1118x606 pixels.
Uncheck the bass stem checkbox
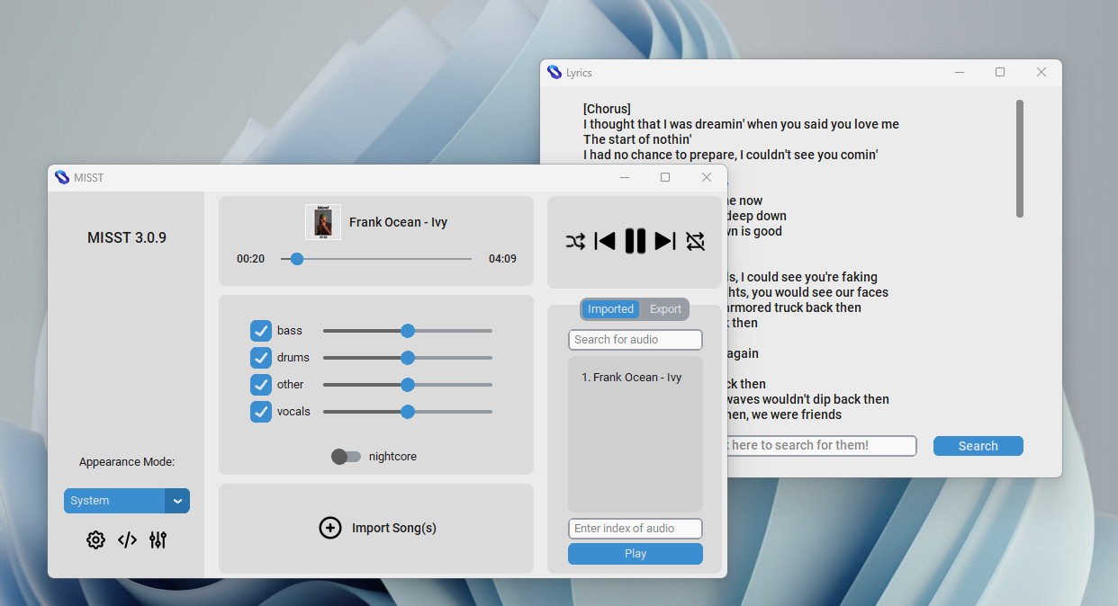click(261, 331)
